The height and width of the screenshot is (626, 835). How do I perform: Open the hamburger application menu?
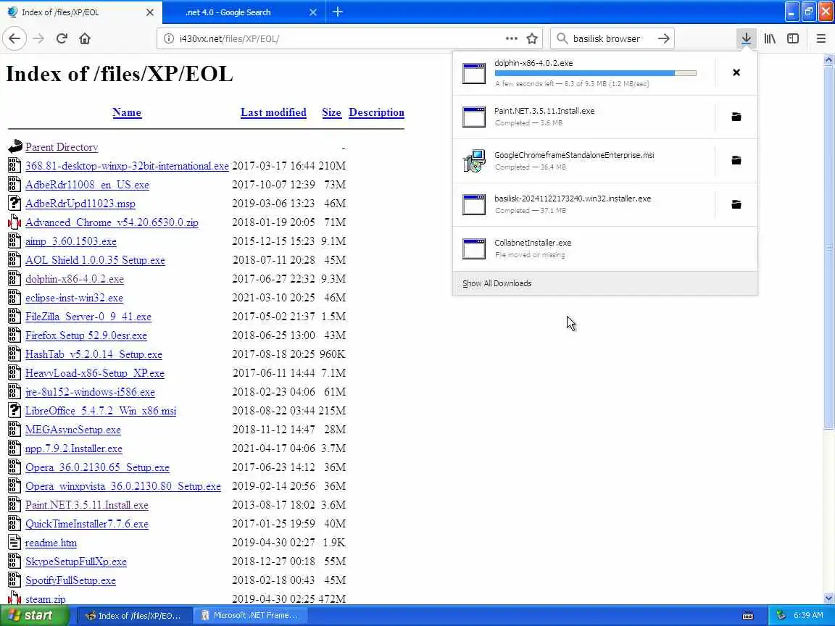click(x=821, y=38)
